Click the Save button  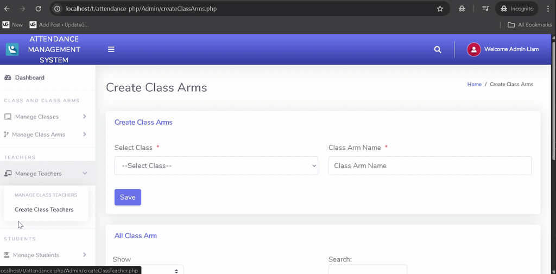[128, 197]
